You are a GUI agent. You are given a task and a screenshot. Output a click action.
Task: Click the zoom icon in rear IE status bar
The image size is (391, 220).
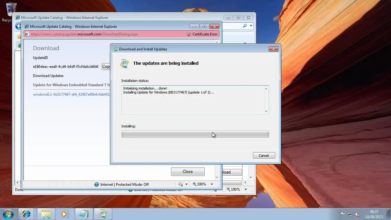tap(228, 189)
